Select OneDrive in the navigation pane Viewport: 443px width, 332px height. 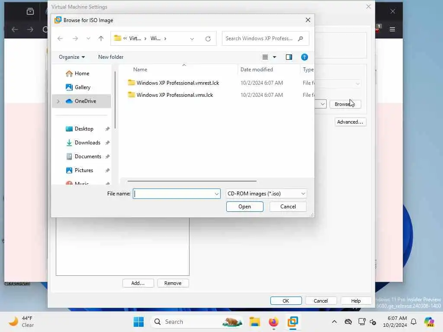click(82, 101)
